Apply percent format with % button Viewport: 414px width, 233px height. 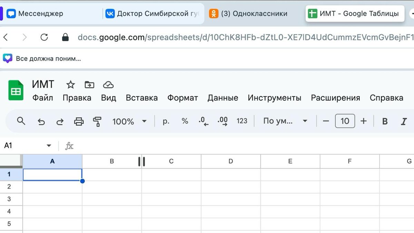pos(185,121)
